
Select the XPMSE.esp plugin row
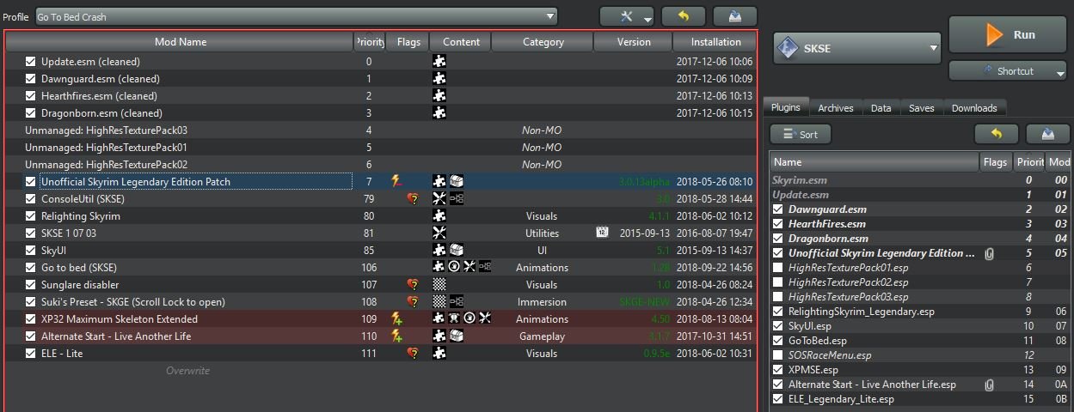click(921, 370)
